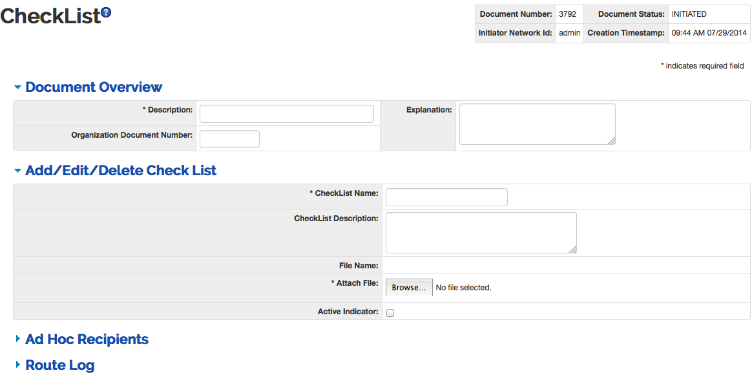
Task: Click the help icon beside CheckList title
Action: (x=107, y=12)
